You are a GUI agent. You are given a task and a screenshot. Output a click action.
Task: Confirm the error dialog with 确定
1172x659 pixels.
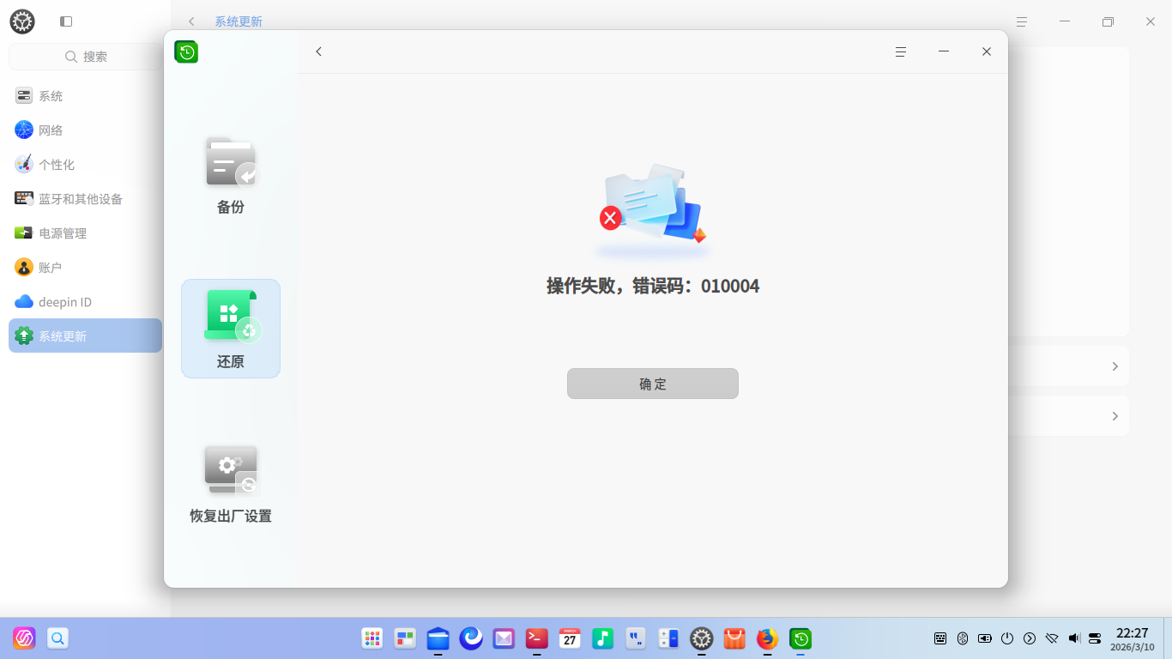pyautogui.click(x=652, y=384)
